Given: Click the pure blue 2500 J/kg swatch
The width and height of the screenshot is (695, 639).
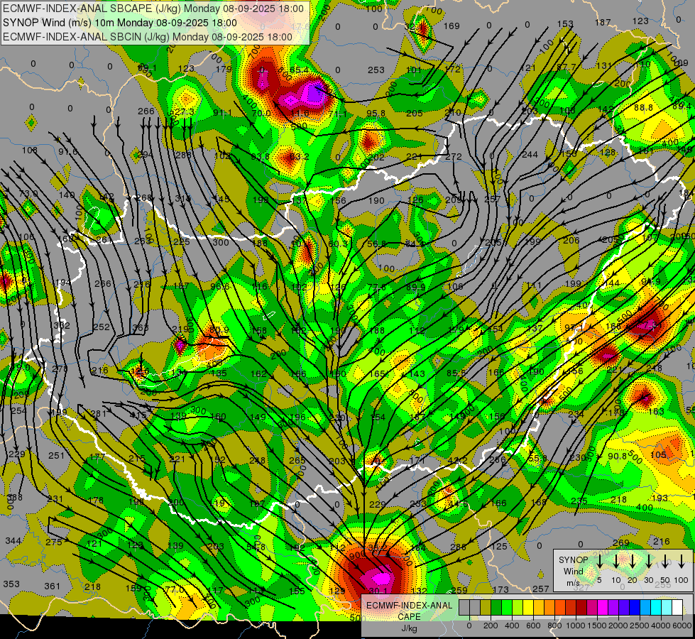Looking at the screenshot, I should (635, 608).
